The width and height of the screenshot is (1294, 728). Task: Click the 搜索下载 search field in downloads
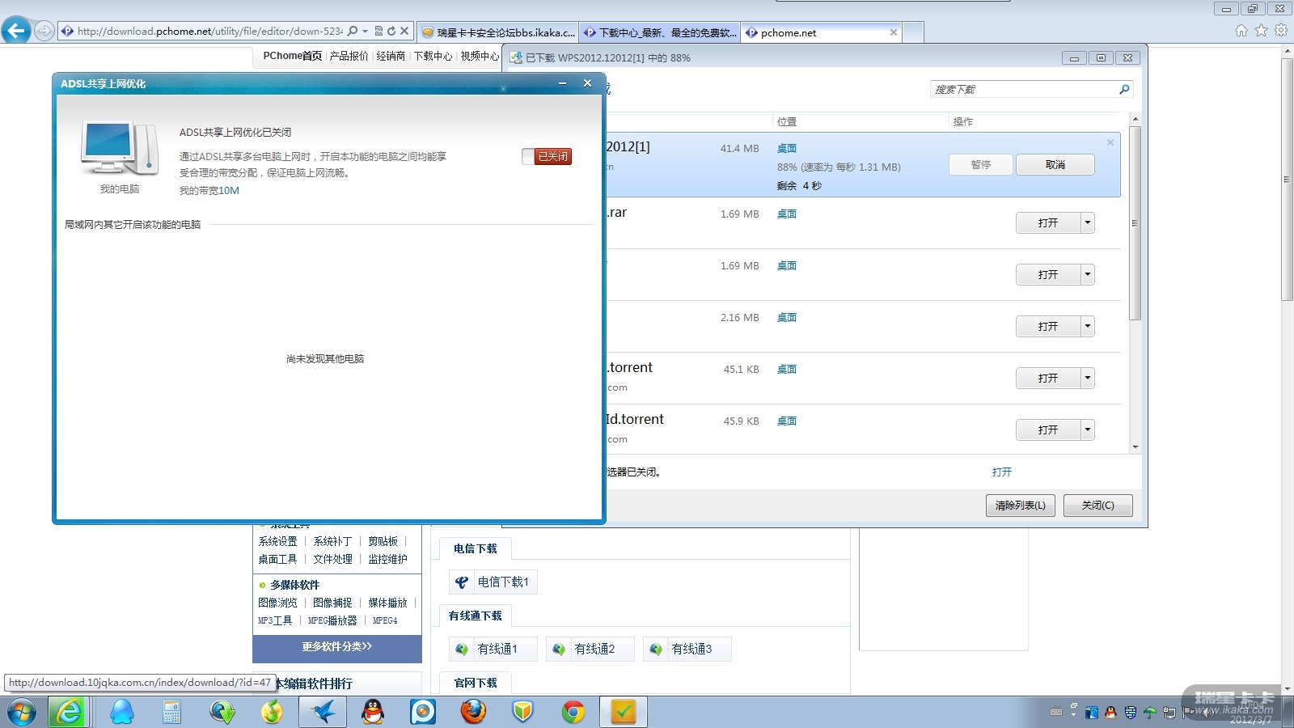pos(1024,89)
